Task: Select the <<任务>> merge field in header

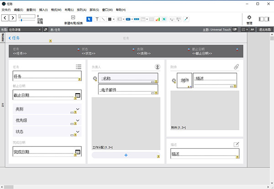Action: point(20,53)
